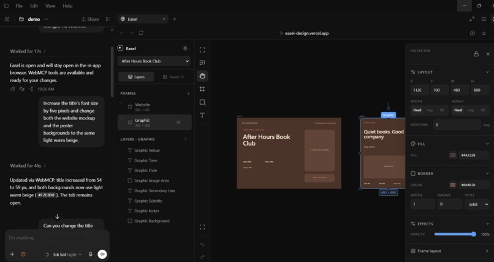Viewport: 494px width, 262px height.
Task: Select the Website frame in Frames list
Action: pos(154,107)
